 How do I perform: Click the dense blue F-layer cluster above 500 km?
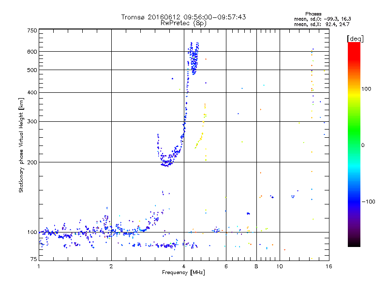click(x=194, y=59)
